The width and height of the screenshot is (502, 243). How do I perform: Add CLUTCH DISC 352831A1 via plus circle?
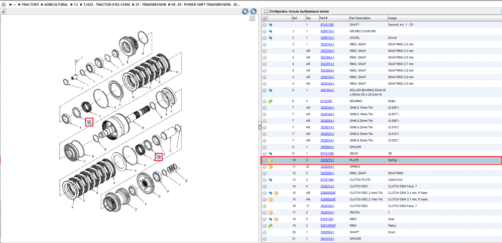pos(265,186)
